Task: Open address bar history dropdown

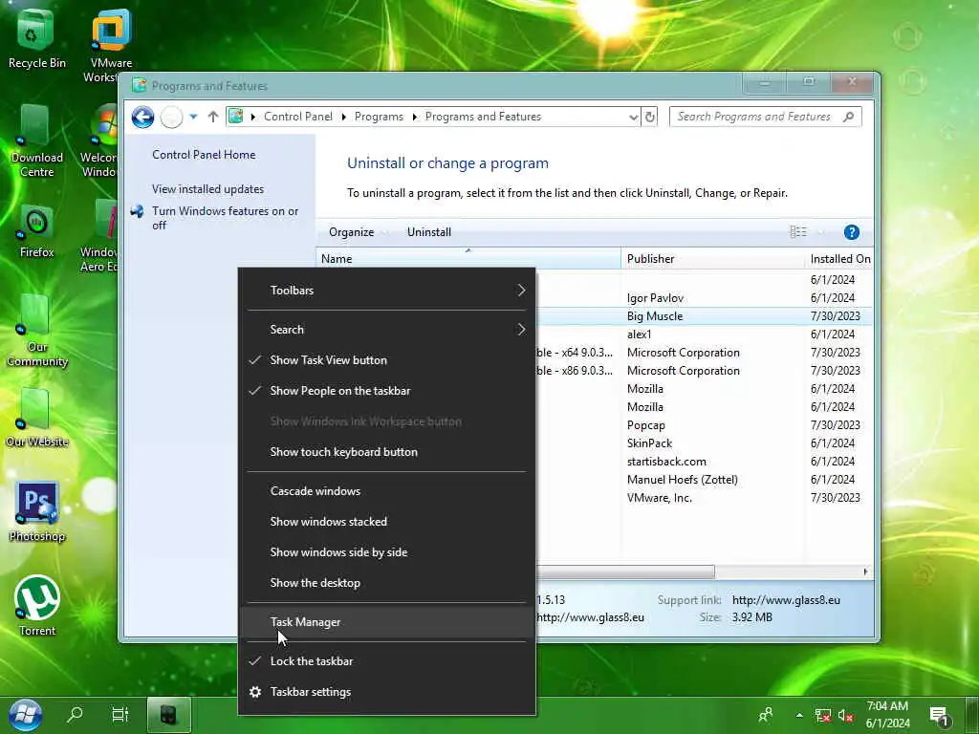Action: [x=633, y=117]
